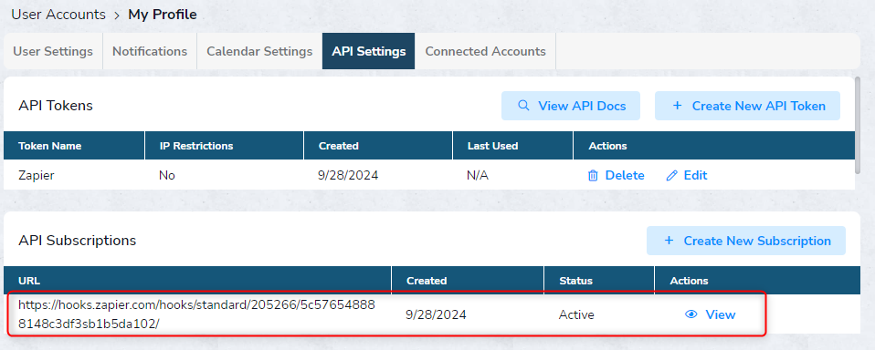Viewport: 875px width, 350px height.
Task: Click the User Accounts breadcrumb link
Action: pyautogui.click(x=58, y=15)
